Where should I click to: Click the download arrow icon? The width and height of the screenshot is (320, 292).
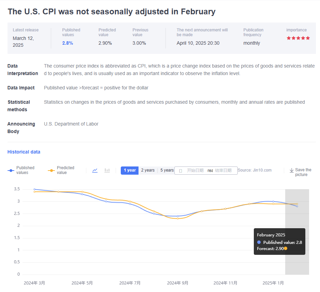tap(292, 170)
